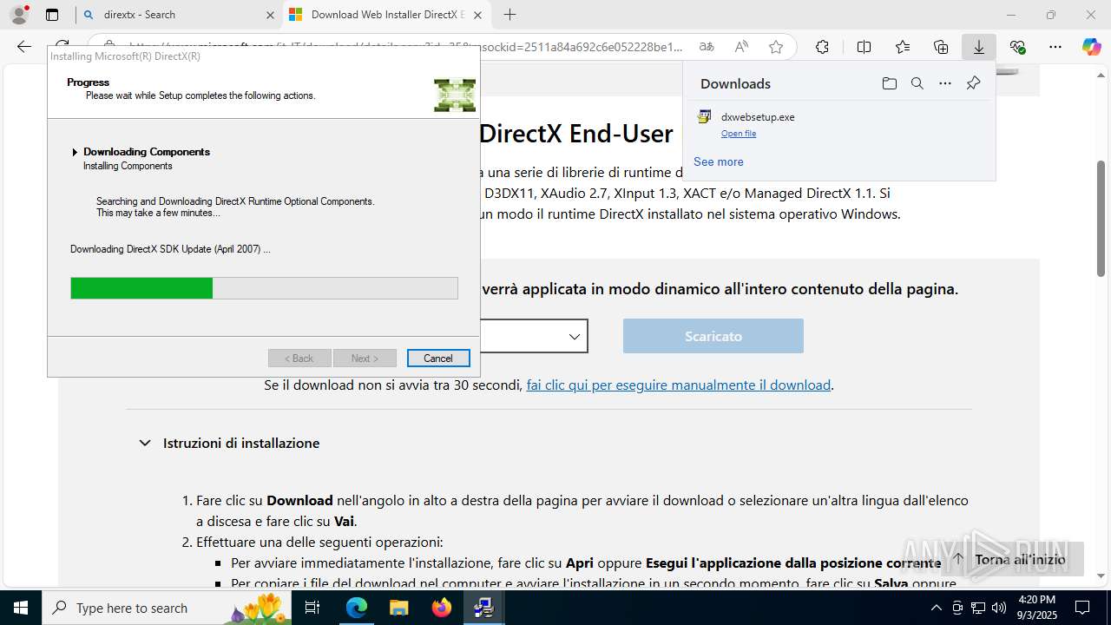Close the direxrtx - Search tab

point(269,15)
